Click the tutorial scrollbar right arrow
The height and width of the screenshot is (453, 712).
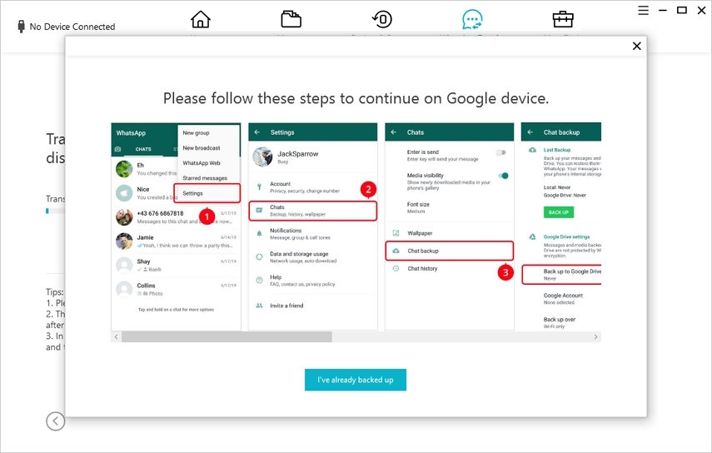(x=595, y=336)
